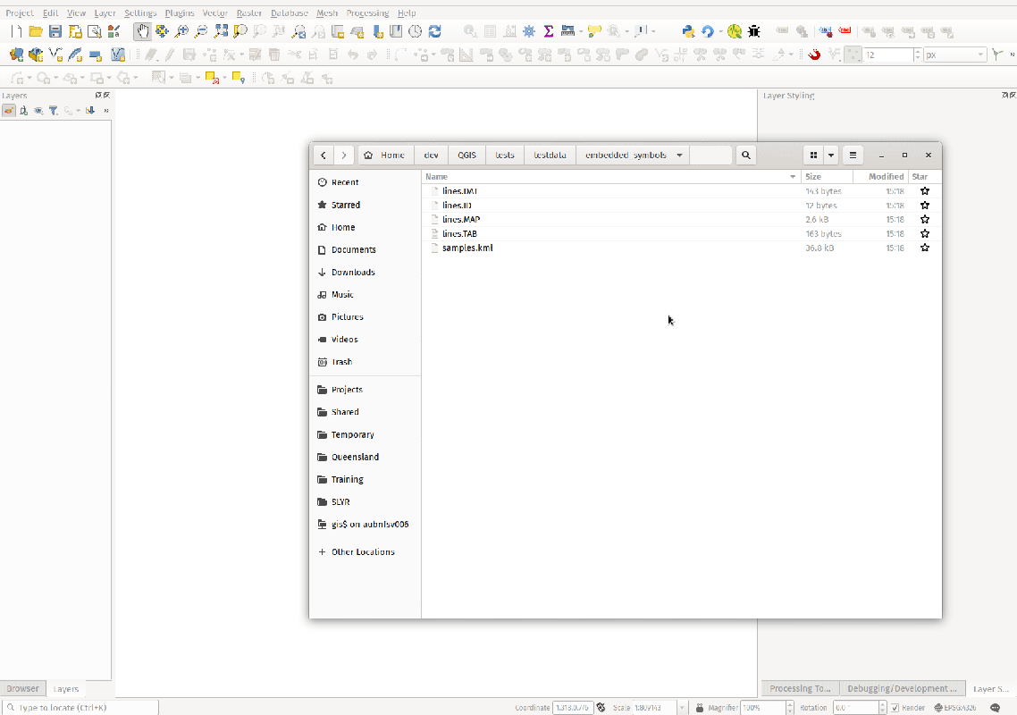Screen dimensions: 1017x715
Task: Go to Downloads in the file sidebar
Action: (353, 272)
